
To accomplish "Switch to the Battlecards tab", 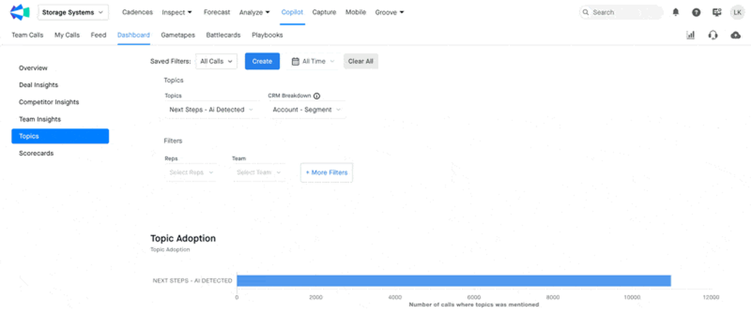I will tap(223, 35).
